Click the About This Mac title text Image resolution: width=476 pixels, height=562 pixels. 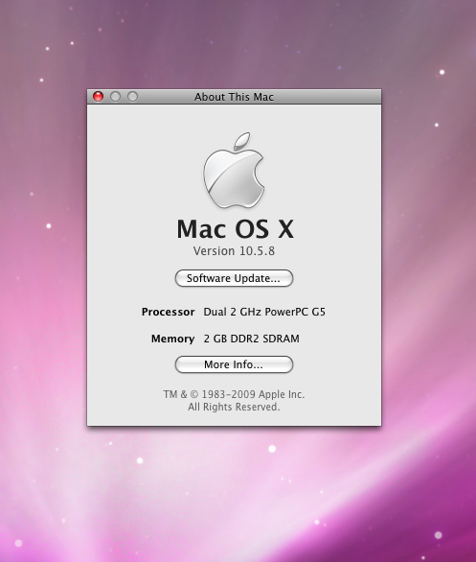[234, 97]
